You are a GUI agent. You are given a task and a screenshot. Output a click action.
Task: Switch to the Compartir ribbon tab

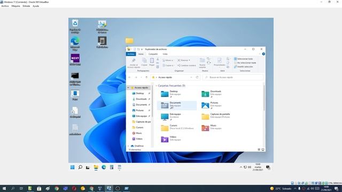point(153,54)
